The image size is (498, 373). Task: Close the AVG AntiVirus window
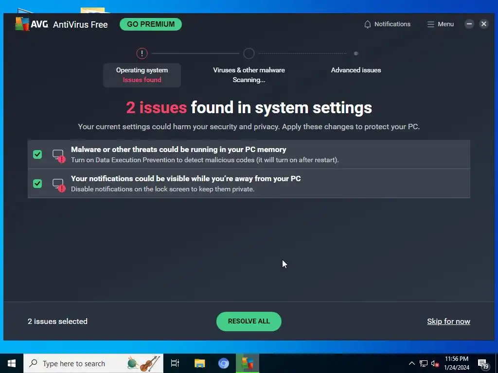pos(484,24)
